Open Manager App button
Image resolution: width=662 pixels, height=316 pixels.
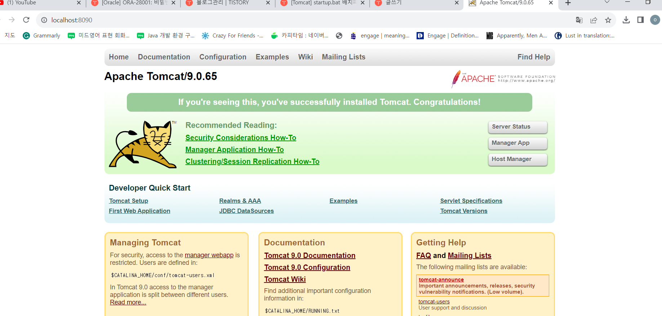(517, 143)
